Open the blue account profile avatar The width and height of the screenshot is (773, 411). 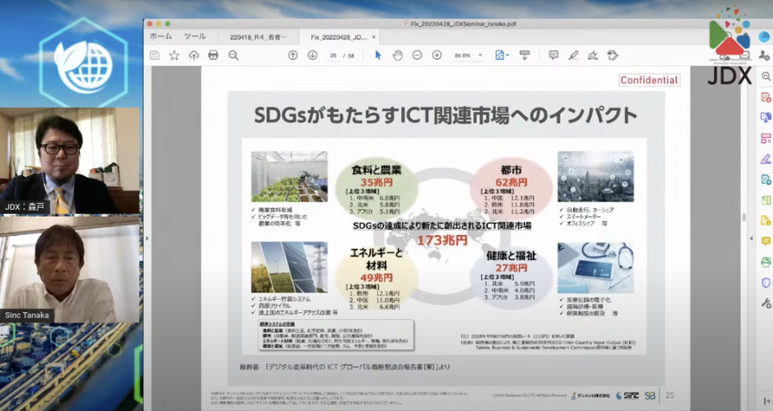click(763, 36)
